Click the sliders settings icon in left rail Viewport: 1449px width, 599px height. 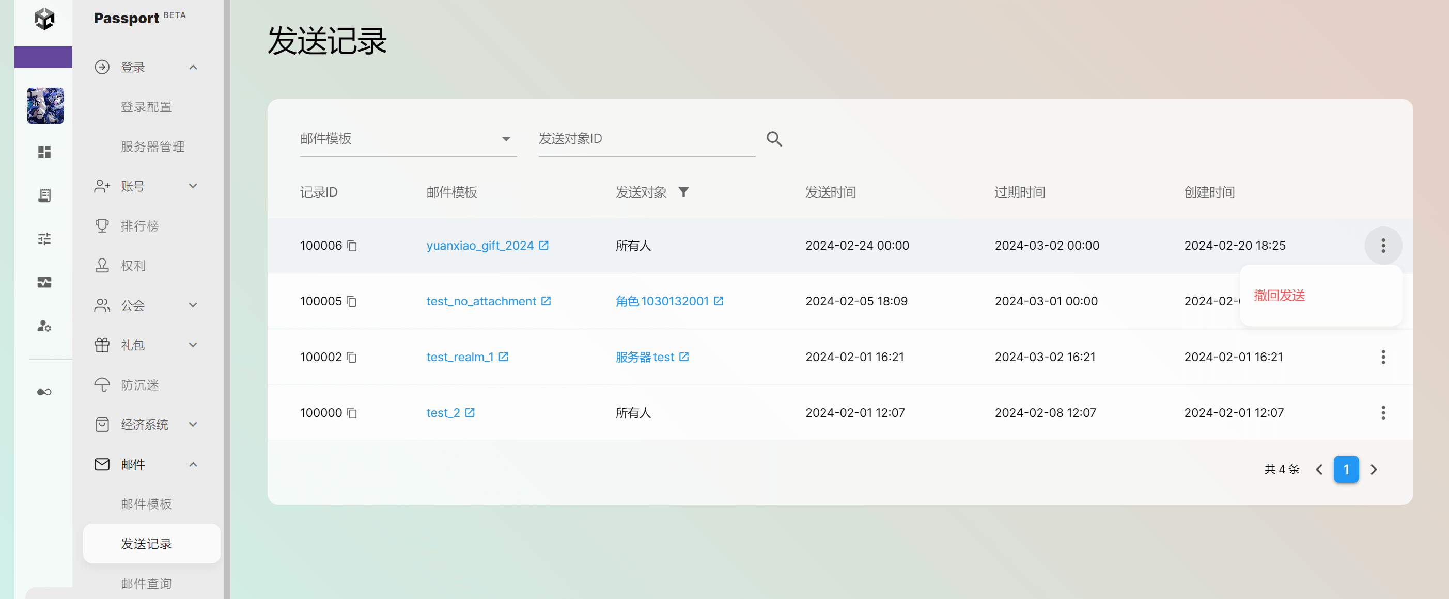(x=44, y=239)
